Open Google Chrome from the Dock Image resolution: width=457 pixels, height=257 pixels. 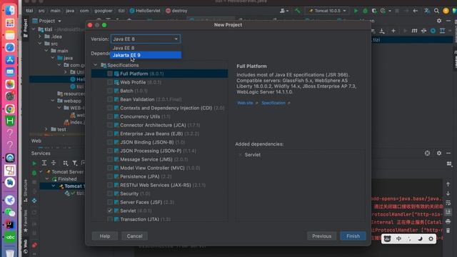click(10, 109)
